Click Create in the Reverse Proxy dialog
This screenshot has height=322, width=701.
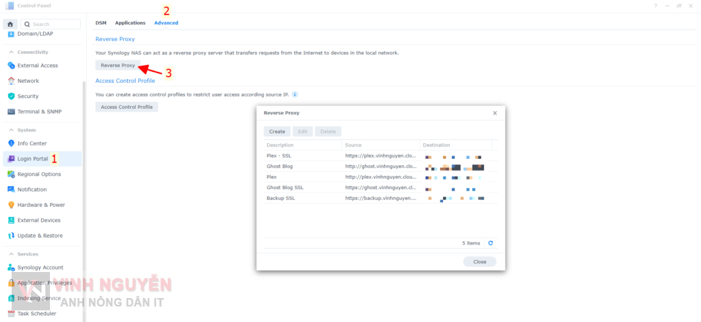coord(277,132)
